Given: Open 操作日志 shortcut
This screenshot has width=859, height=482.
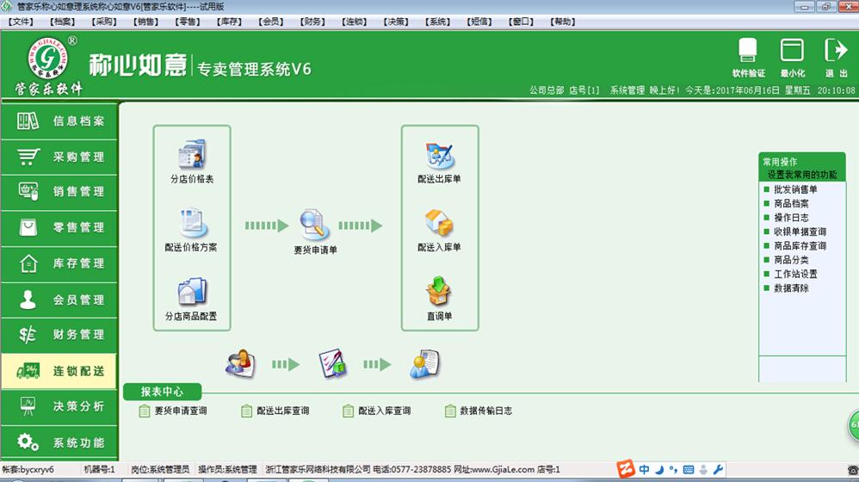Looking at the screenshot, I should click(x=790, y=218).
